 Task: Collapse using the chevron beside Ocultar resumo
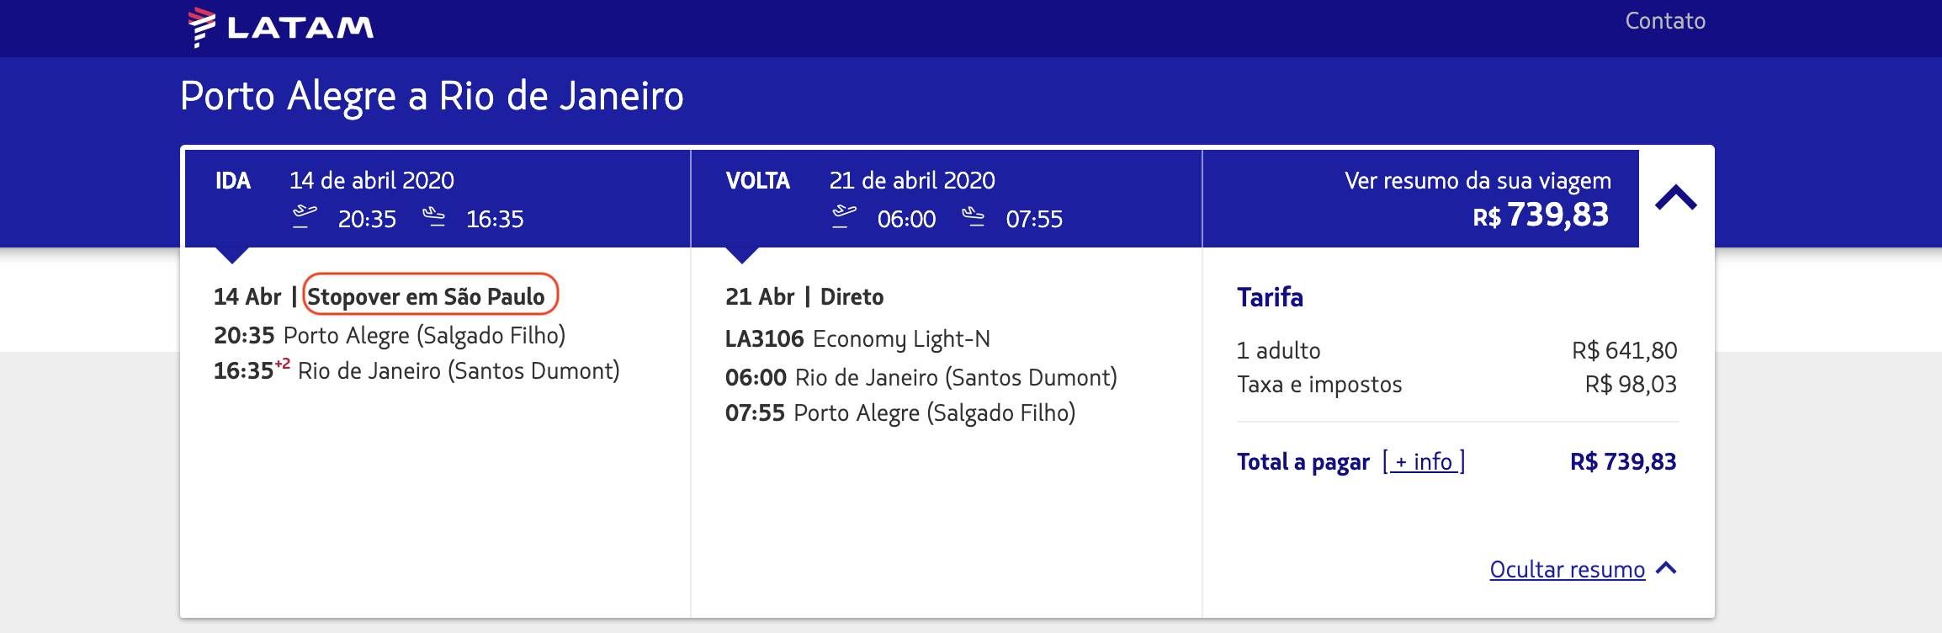(x=1666, y=568)
